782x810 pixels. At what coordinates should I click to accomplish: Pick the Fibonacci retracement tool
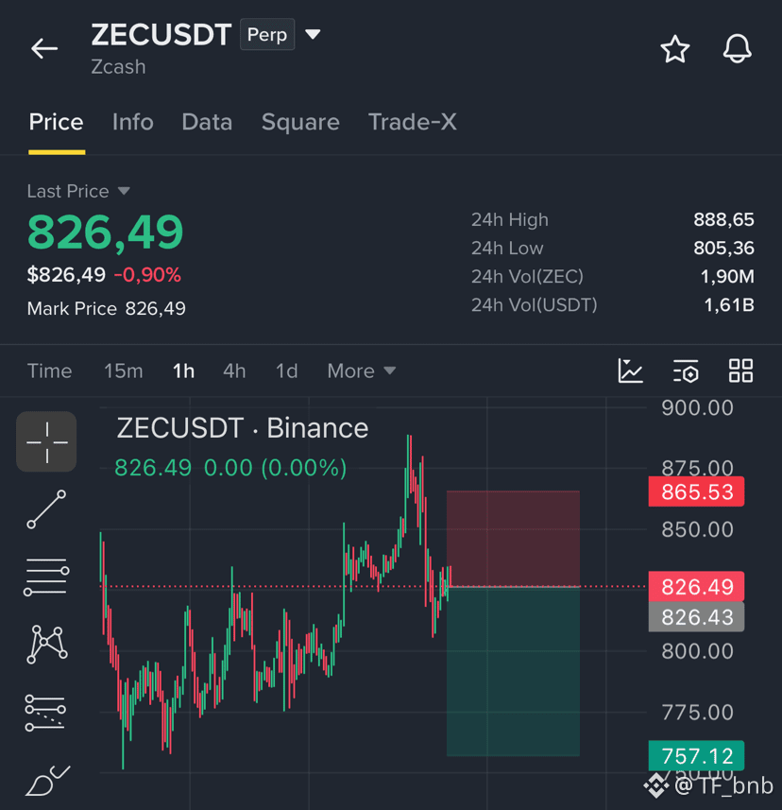(x=45, y=713)
